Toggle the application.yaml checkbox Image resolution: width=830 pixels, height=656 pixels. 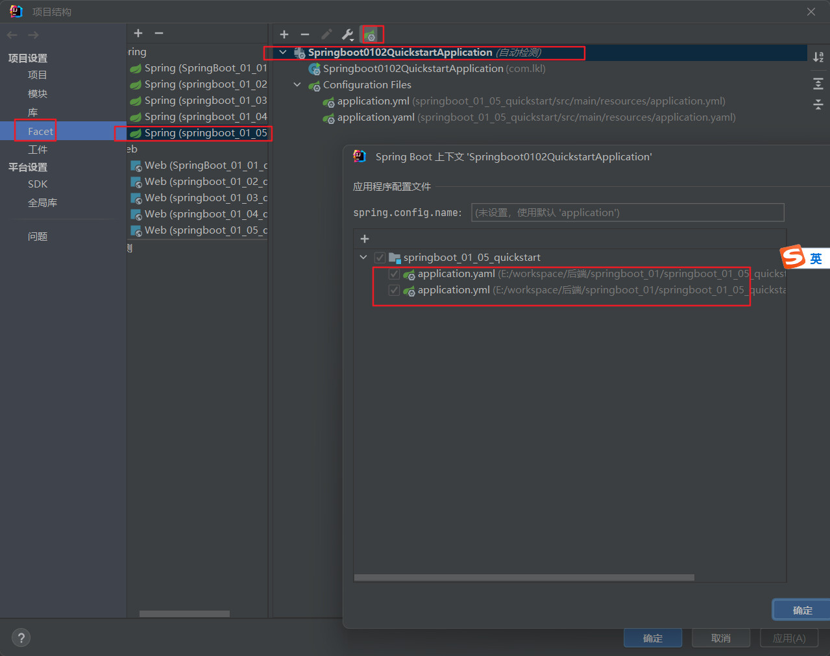pos(394,274)
